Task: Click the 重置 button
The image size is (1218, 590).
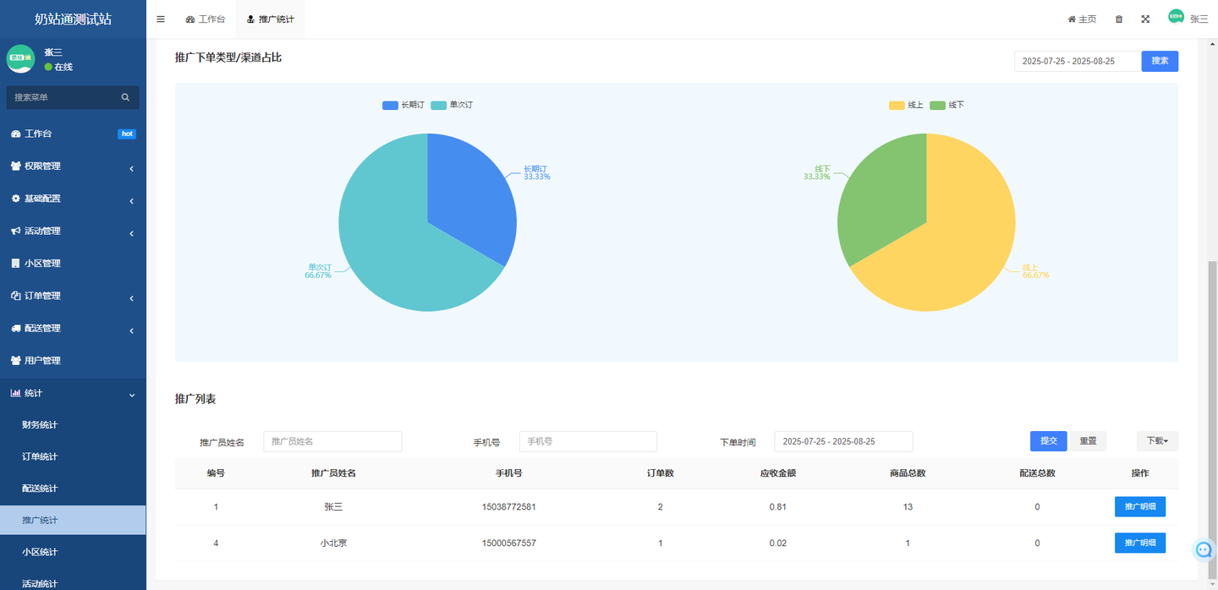Action: tap(1088, 441)
